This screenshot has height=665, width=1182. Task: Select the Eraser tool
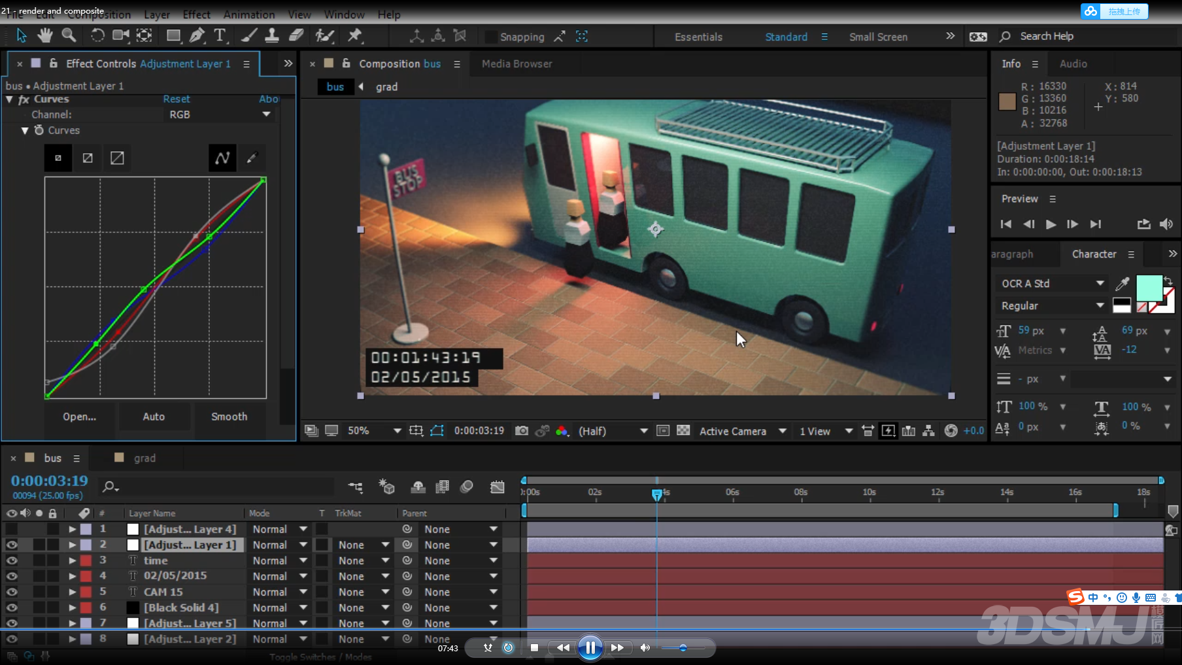pyautogui.click(x=296, y=35)
